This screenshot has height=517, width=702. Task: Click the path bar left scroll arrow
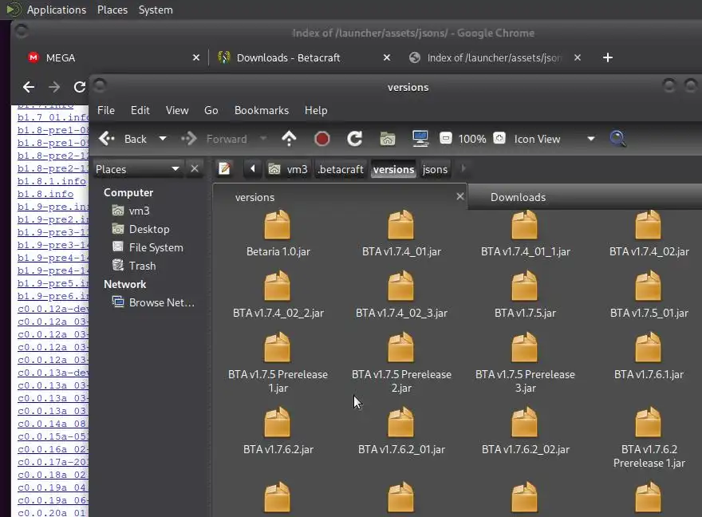[253, 169]
